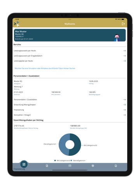
Task: Select the Arbeitgeber value Muster AG
Action: pos(18,81)
